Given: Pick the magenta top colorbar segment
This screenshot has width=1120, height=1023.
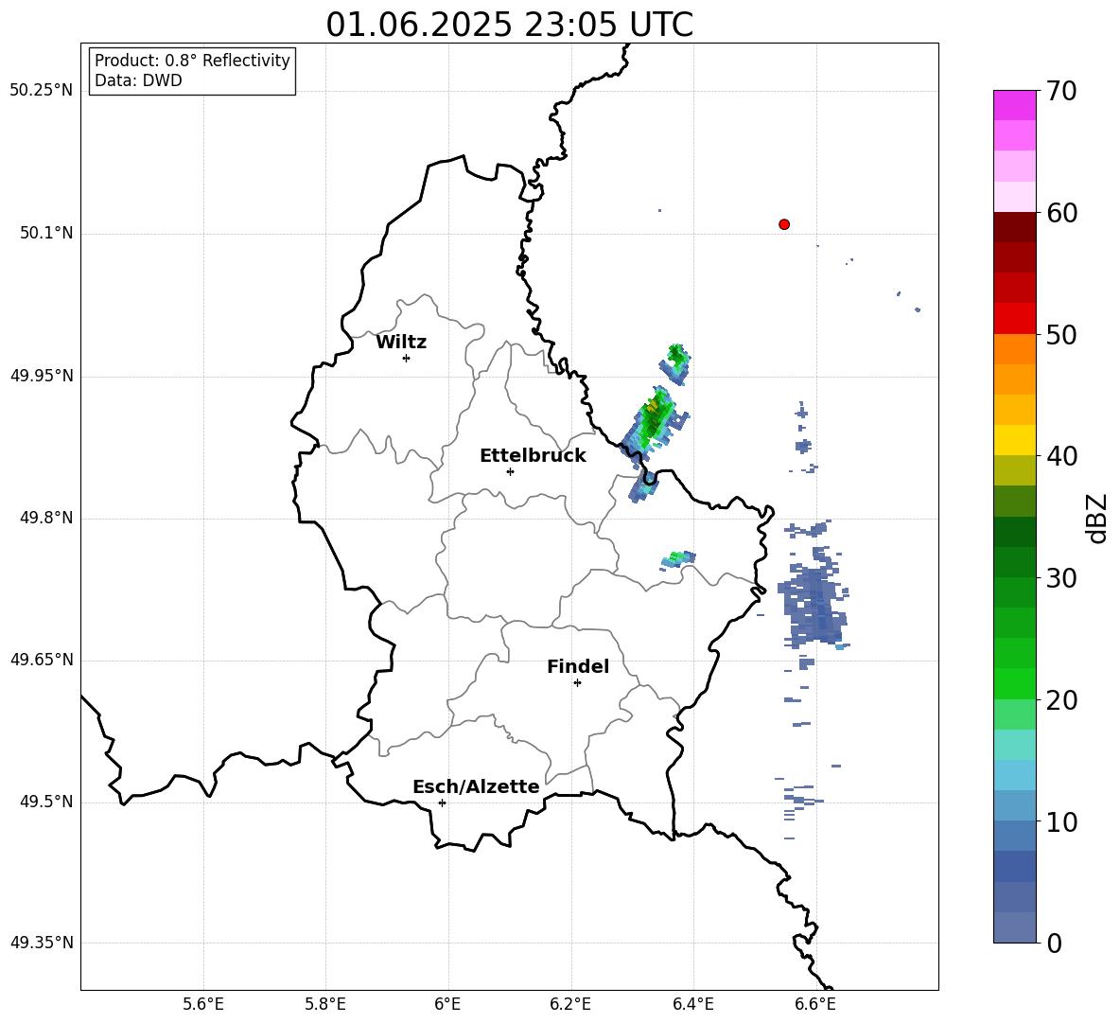Looking at the screenshot, I should coord(1015,105).
